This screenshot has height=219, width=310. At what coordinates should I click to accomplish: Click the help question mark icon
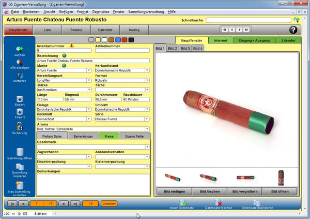293,30
